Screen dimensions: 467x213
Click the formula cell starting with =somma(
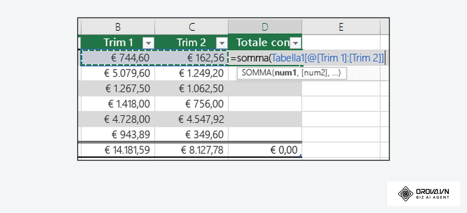[x=308, y=58]
